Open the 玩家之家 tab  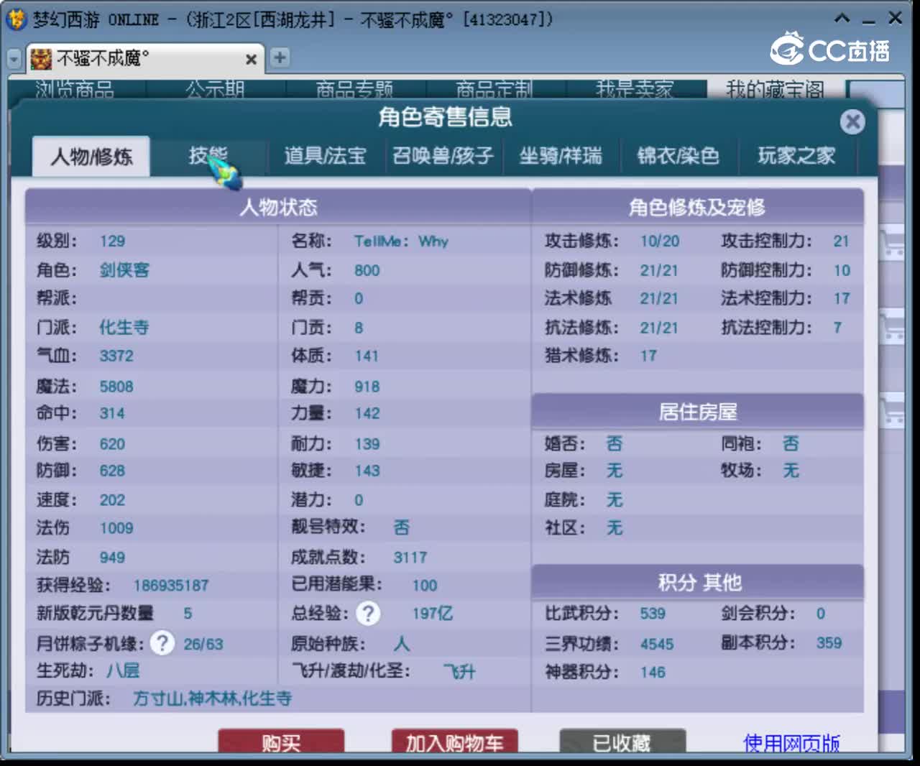pos(796,156)
